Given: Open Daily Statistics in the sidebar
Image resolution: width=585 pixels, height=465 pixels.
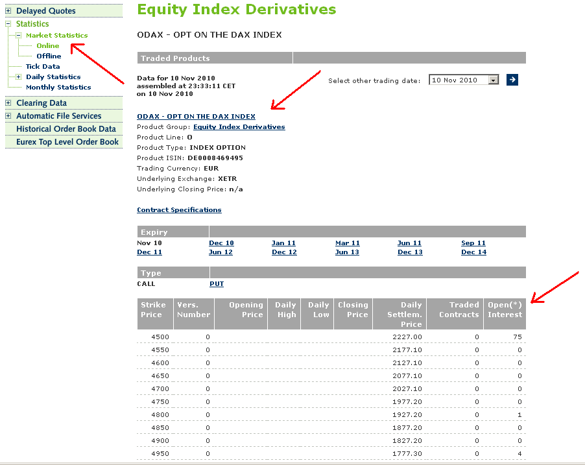Looking at the screenshot, I should [x=53, y=77].
